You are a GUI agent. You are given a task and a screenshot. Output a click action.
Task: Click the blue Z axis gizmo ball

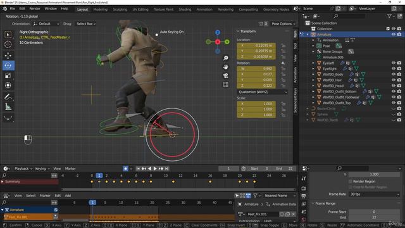point(218,32)
